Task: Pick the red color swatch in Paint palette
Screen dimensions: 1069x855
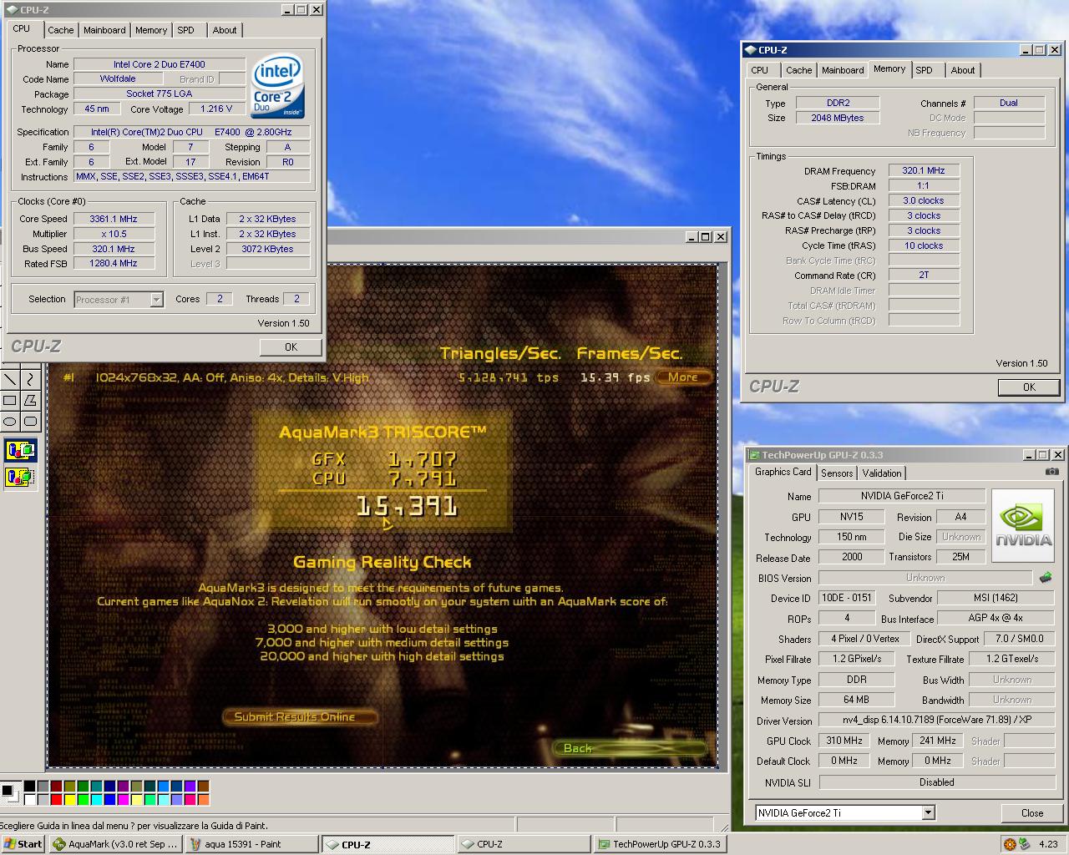Action: (x=56, y=800)
